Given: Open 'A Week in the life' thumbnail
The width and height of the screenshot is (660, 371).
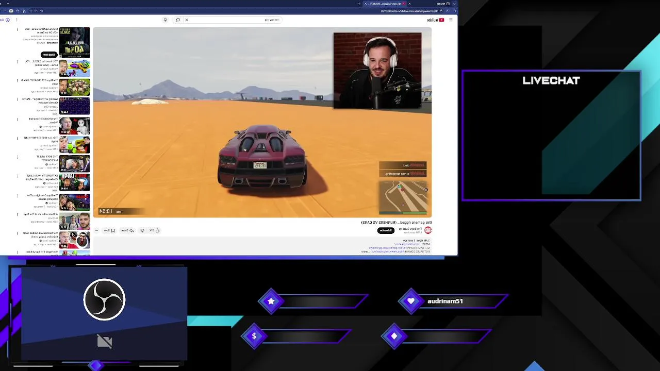Looking at the screenshot, I should point(74,221).
